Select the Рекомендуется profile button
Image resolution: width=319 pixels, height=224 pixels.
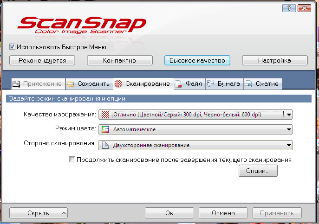[x=42, y=60]
